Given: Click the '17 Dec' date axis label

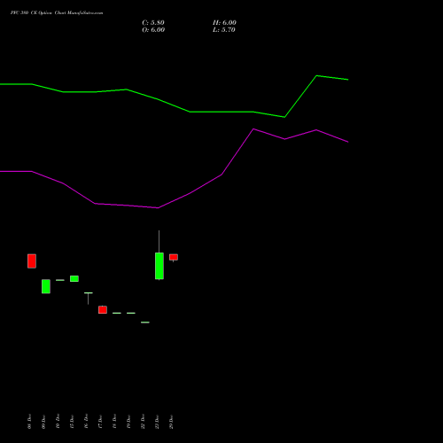Looking at the screenshot, I should (100, 422).
